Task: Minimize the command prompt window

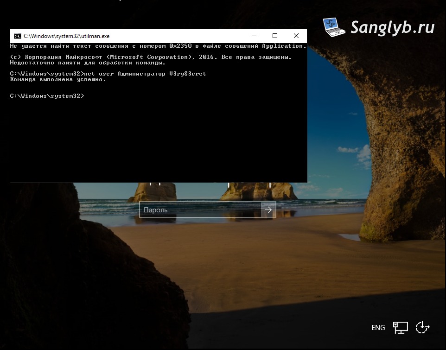Action: (x=254, y=36)
